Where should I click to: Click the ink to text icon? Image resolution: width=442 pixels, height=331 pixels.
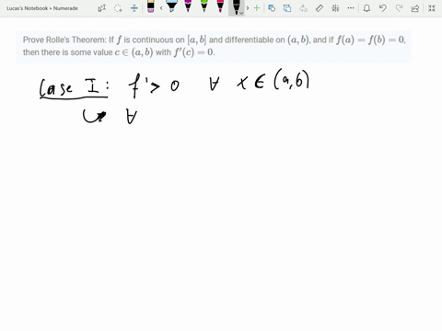303,8
